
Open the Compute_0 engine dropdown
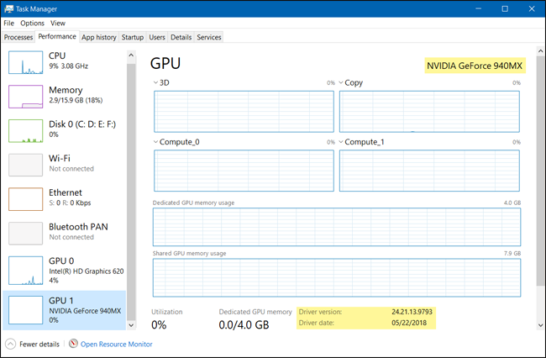tap(155, 142)
